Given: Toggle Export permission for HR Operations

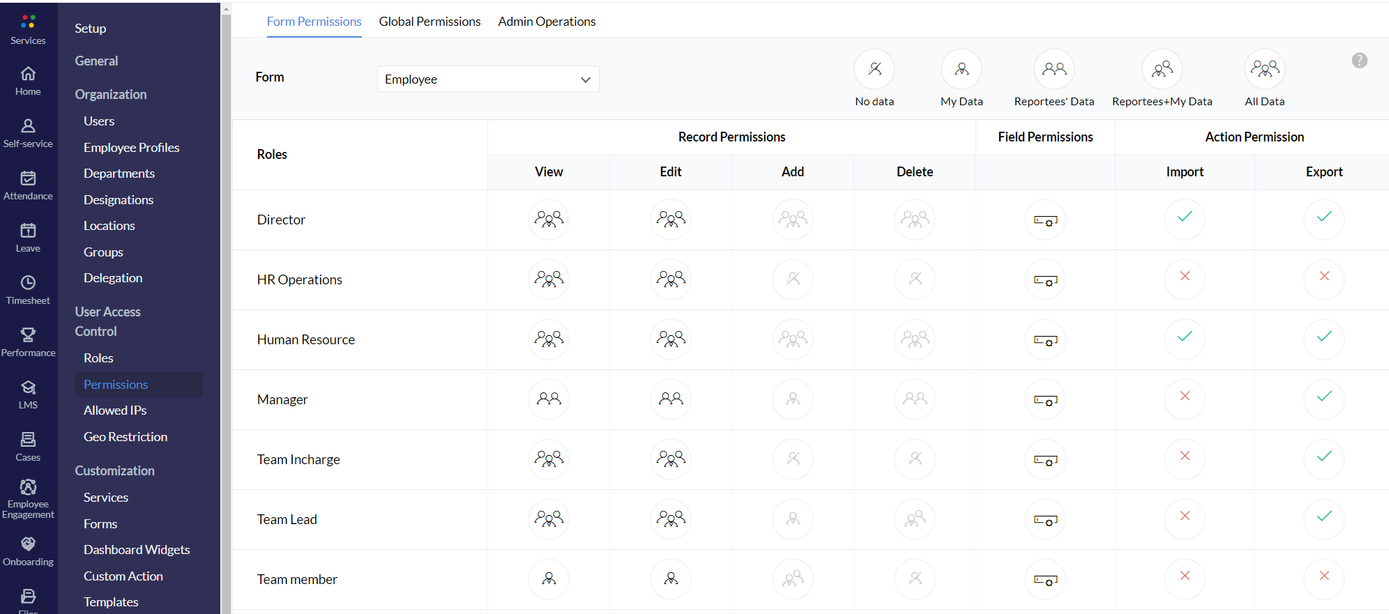Looking at the screenshot, I should click(1323, 277).
